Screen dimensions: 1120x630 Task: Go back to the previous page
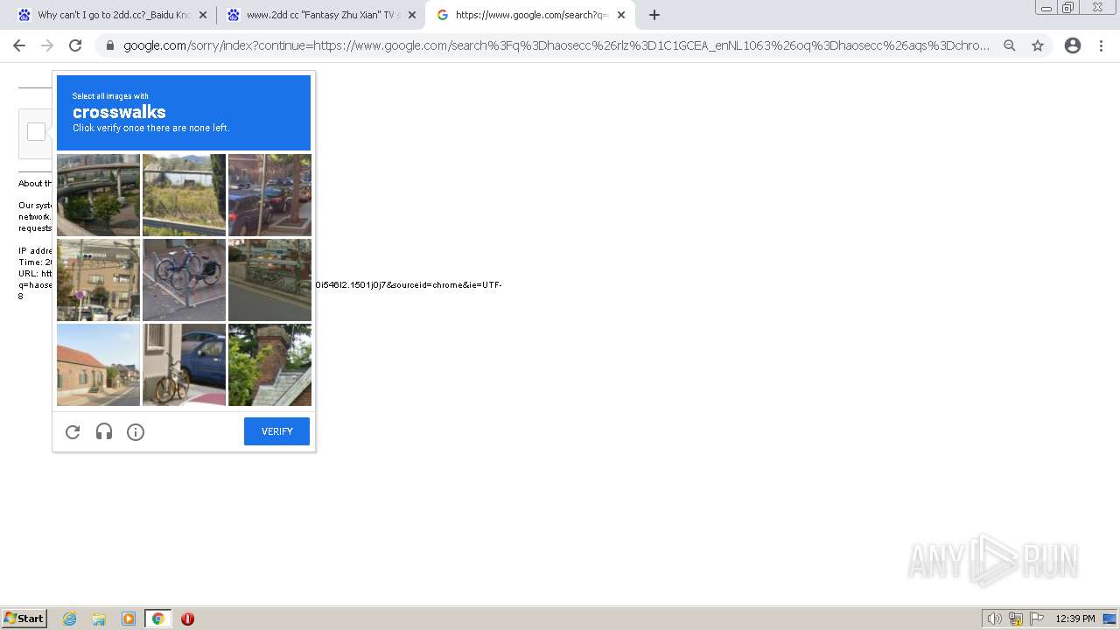point(19,45)
